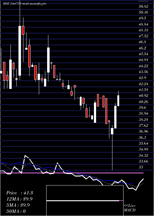Screen dimensions: 154x216
Task: Click the 33.66 price axis label
Action: pyautogui.click(x=144, y=161)
